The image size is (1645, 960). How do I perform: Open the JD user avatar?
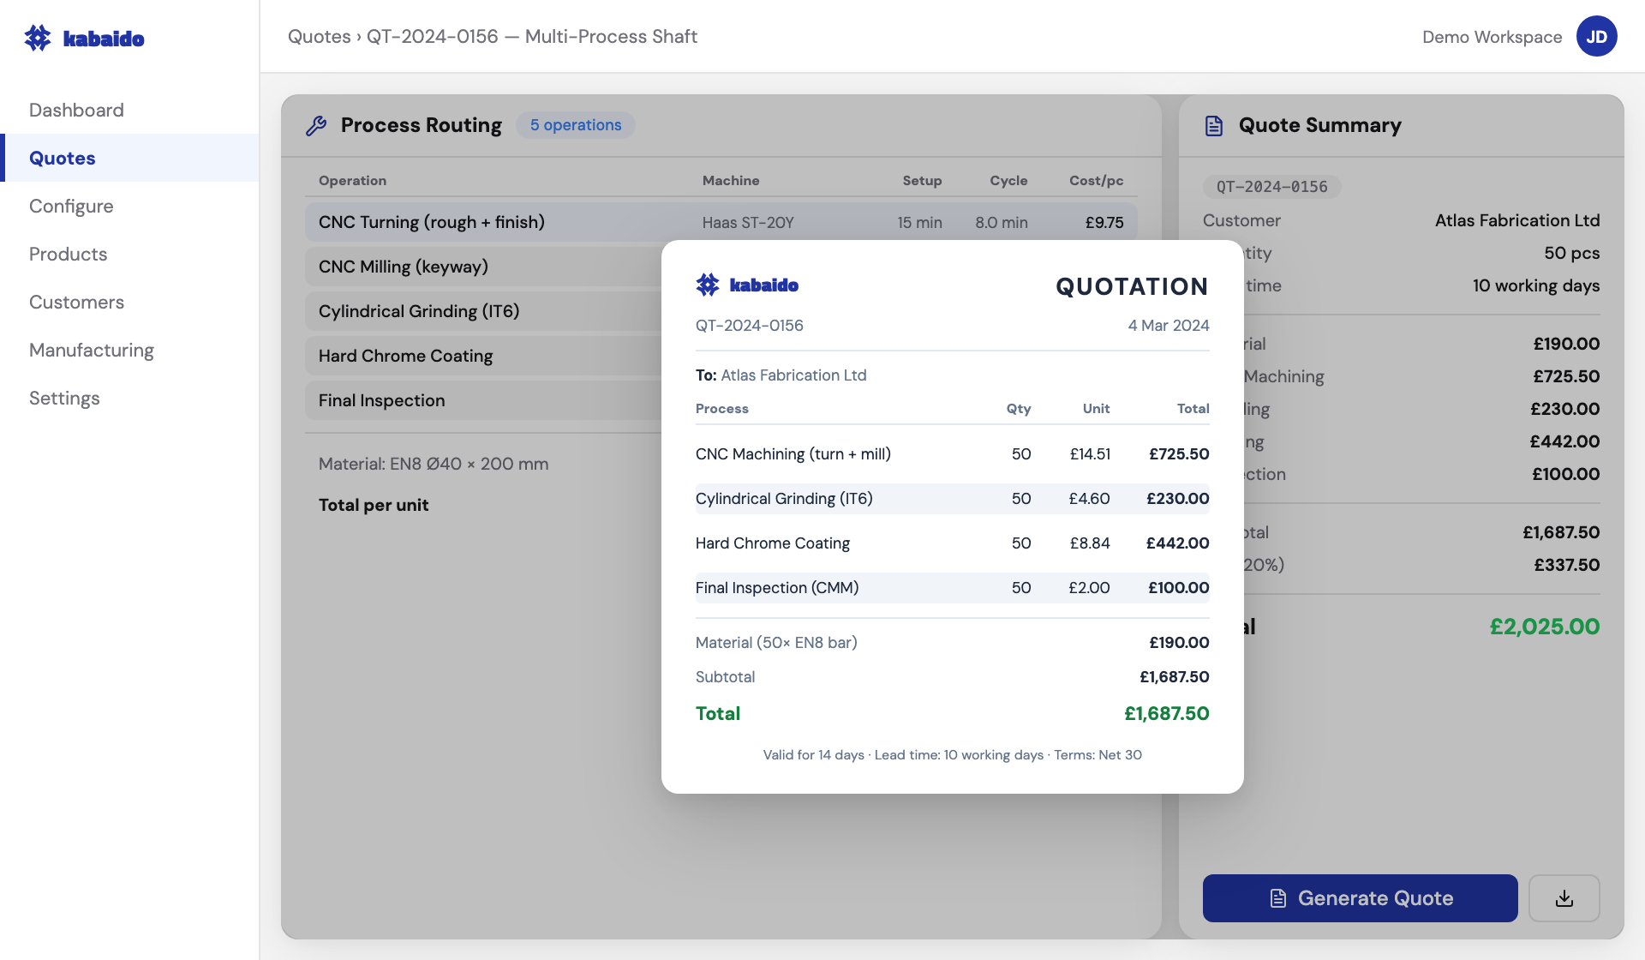(1597, 36)
